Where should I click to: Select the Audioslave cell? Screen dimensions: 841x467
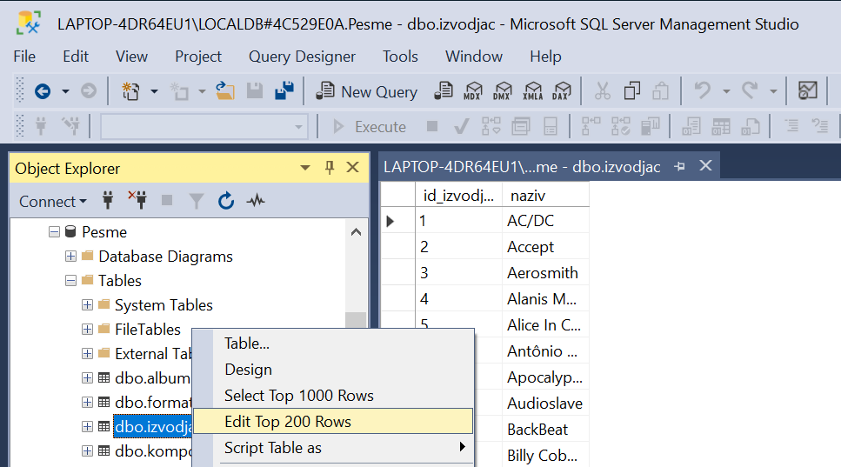(545, 404)
